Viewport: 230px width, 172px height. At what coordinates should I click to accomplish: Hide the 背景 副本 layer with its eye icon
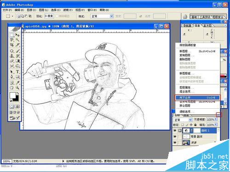coord(175,137)
